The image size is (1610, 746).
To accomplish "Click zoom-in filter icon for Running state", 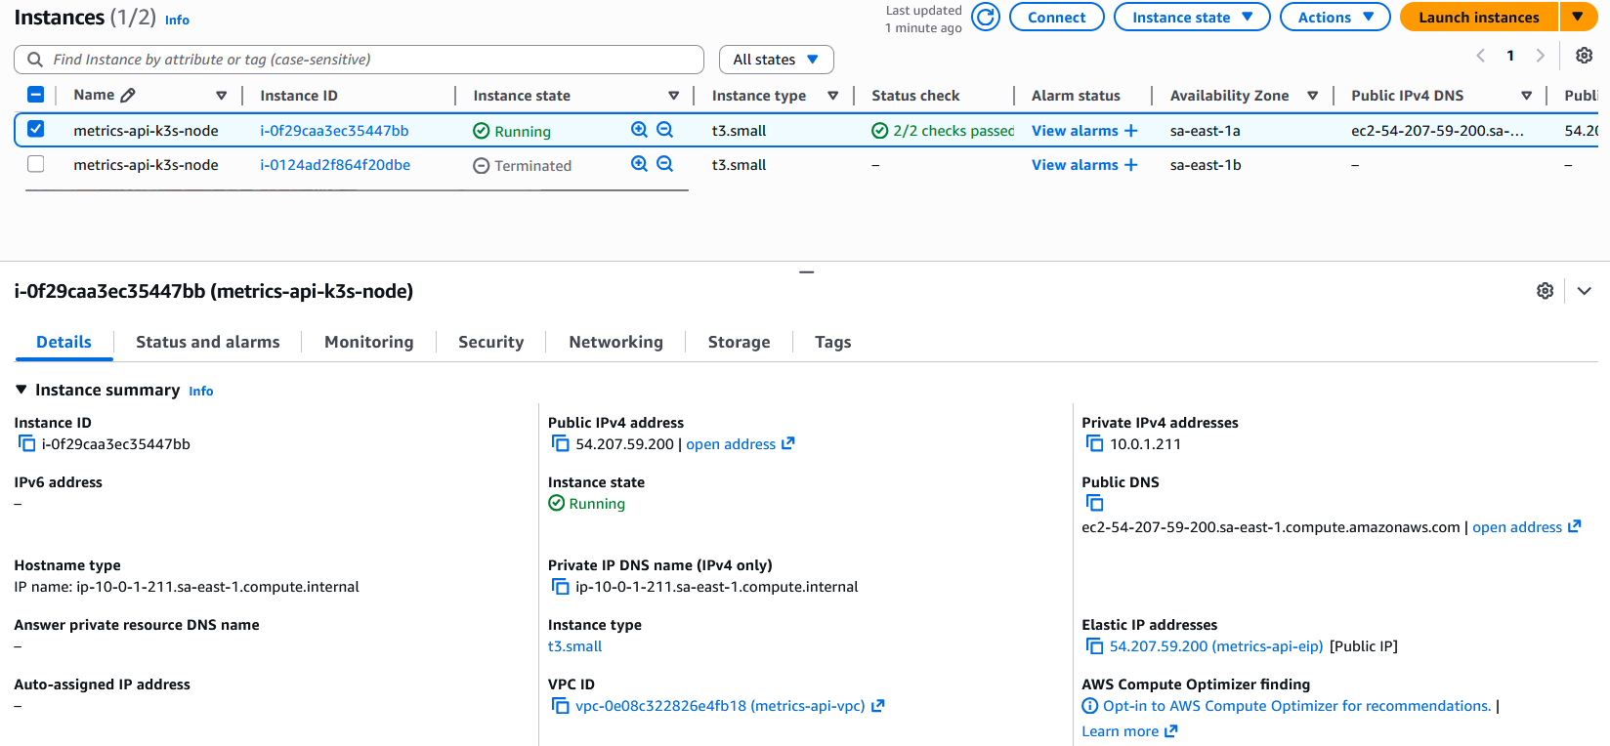I will pyautogui.click(x=639, y=130).
